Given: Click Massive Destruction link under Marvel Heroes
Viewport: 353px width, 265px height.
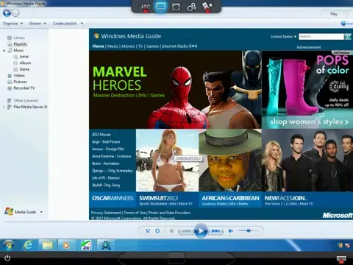Looking at the screenshot, I should pos(114,95).
